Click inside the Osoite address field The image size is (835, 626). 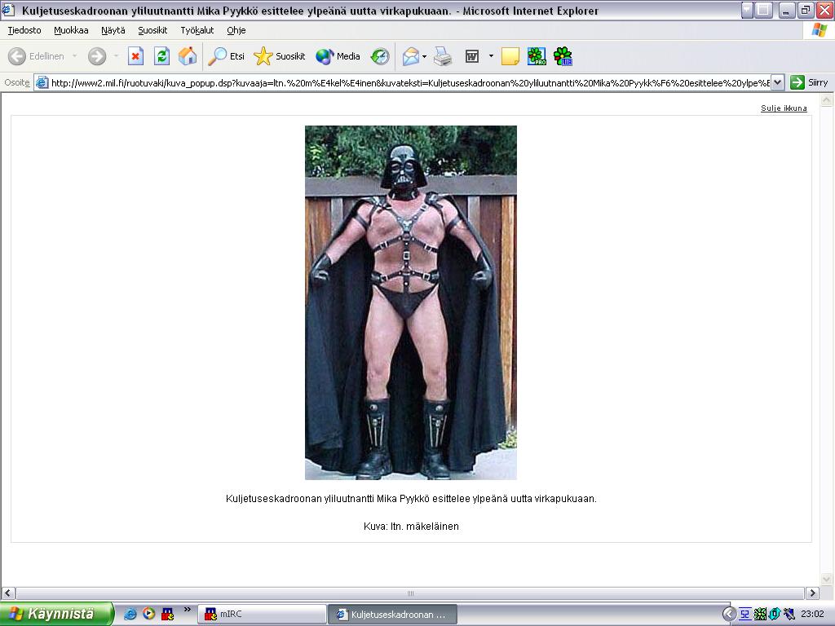pos(408,82)
